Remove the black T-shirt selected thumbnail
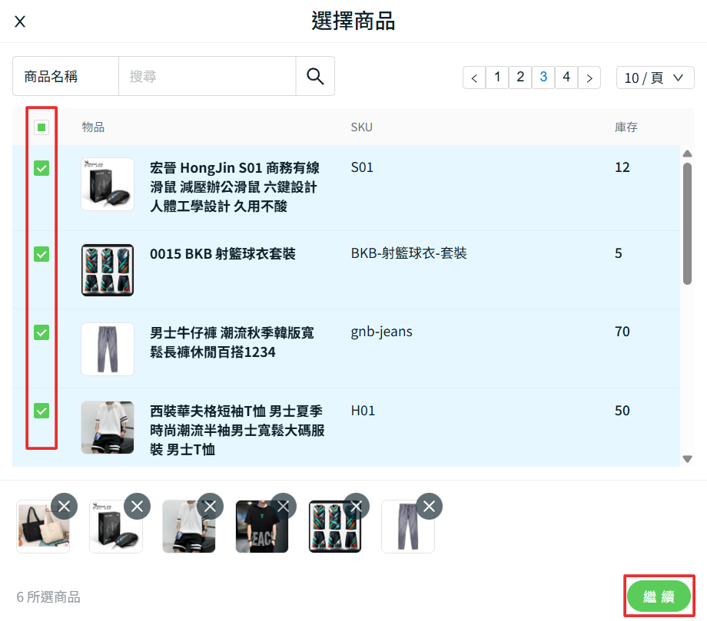707x621 pixels. coord(284,506)
